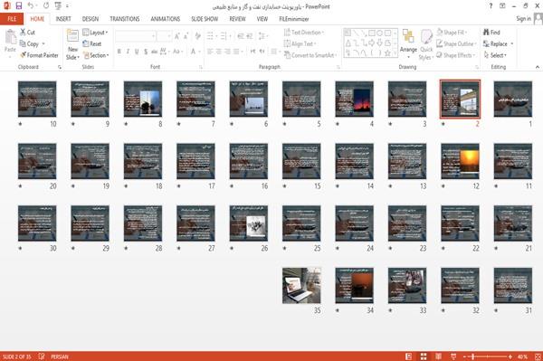
Task: Select rectangle shape from shapes gallery
Action: click(x=372, y=33)
